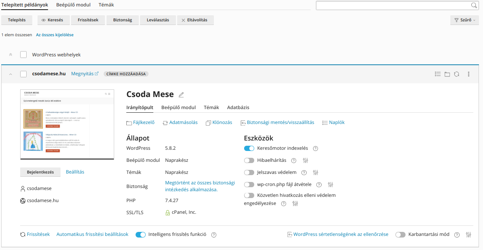Switch off Intelligens frissítés funkció
Screen dimensions: 483x250
pos(140,235)
